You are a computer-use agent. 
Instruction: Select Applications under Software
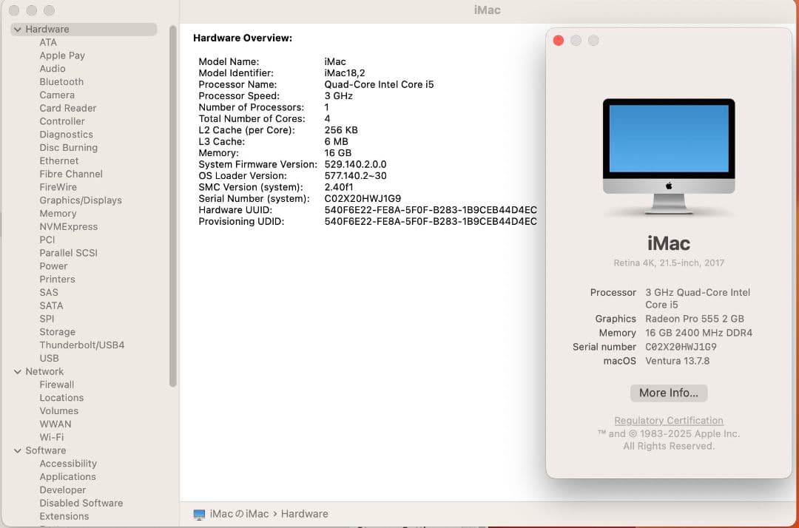[67, 477]
